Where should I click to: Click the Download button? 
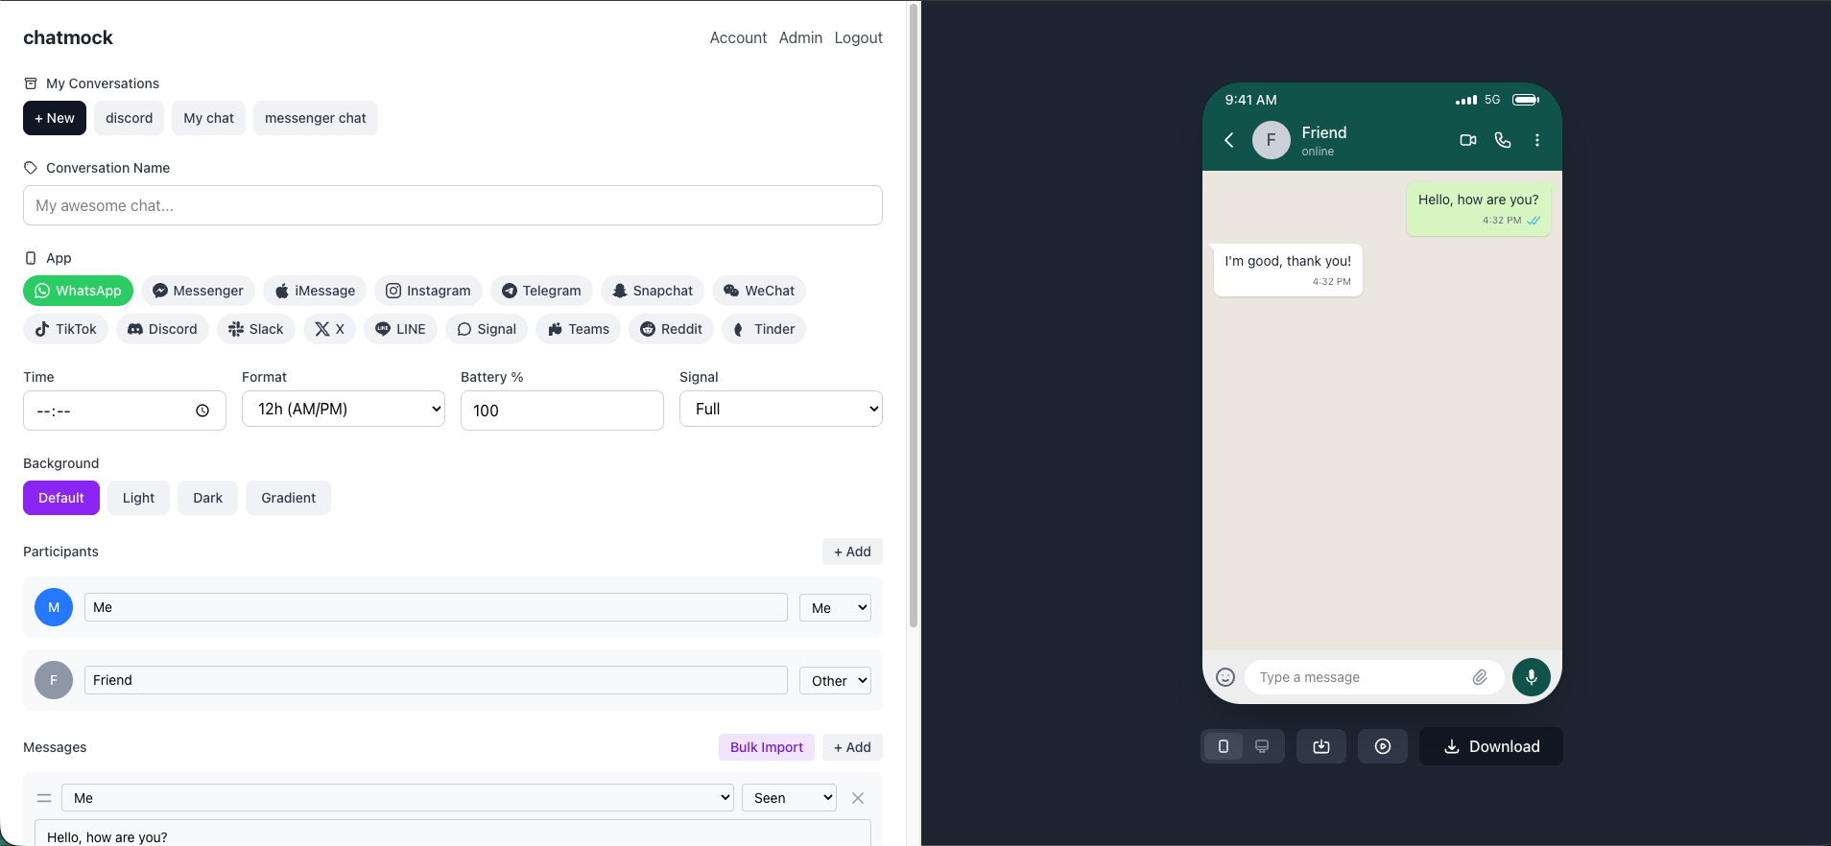(x=1491, y=746)
